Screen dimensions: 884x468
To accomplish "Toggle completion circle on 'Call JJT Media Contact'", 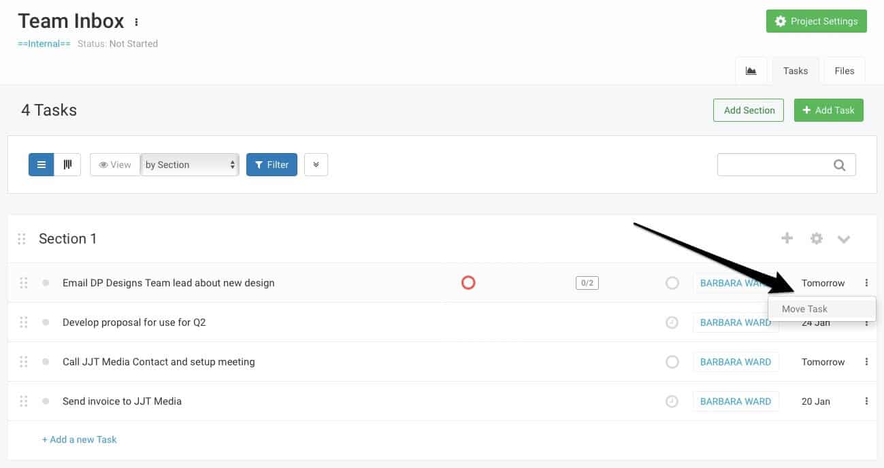I will coord(672,361).
